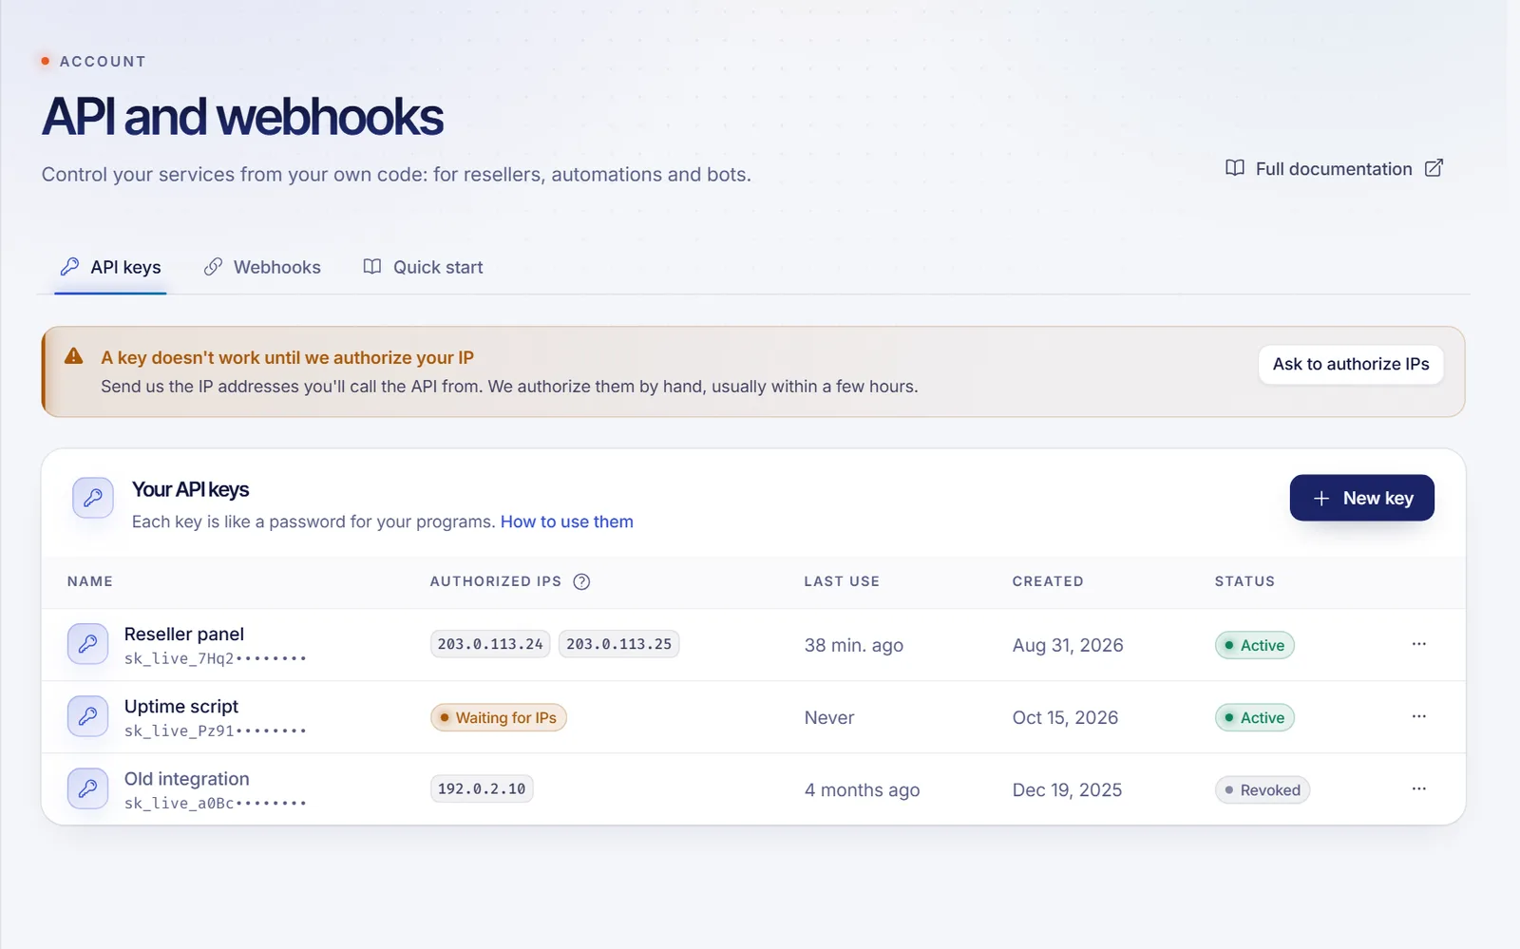Open the Quick start tab
1520x949 pixels.
tap(423, 267)
